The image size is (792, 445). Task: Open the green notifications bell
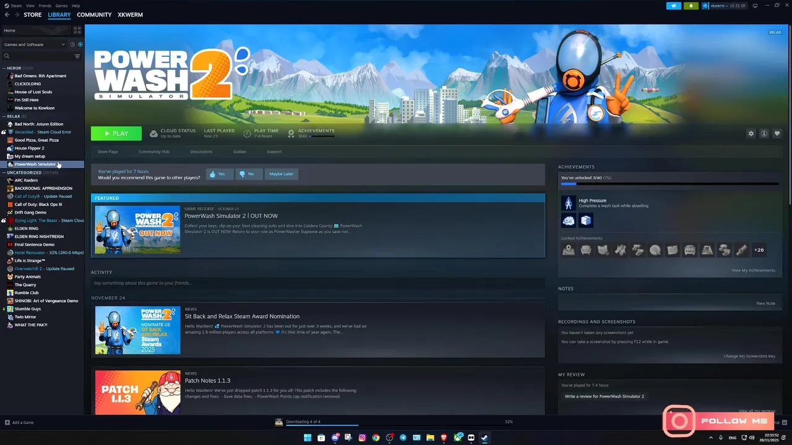[x=691, y=6]
